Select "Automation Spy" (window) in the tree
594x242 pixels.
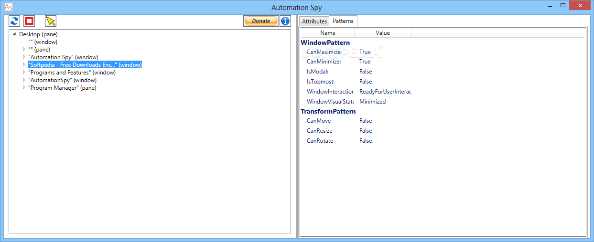64,57
